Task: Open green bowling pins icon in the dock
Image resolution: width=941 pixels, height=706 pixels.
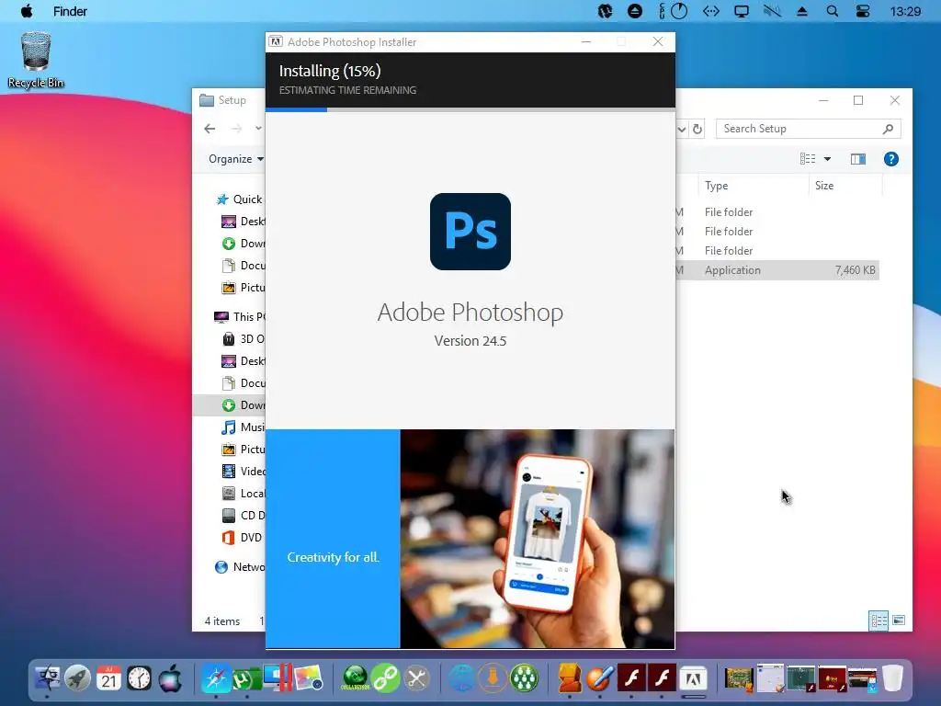Action: tap(524, 679)
